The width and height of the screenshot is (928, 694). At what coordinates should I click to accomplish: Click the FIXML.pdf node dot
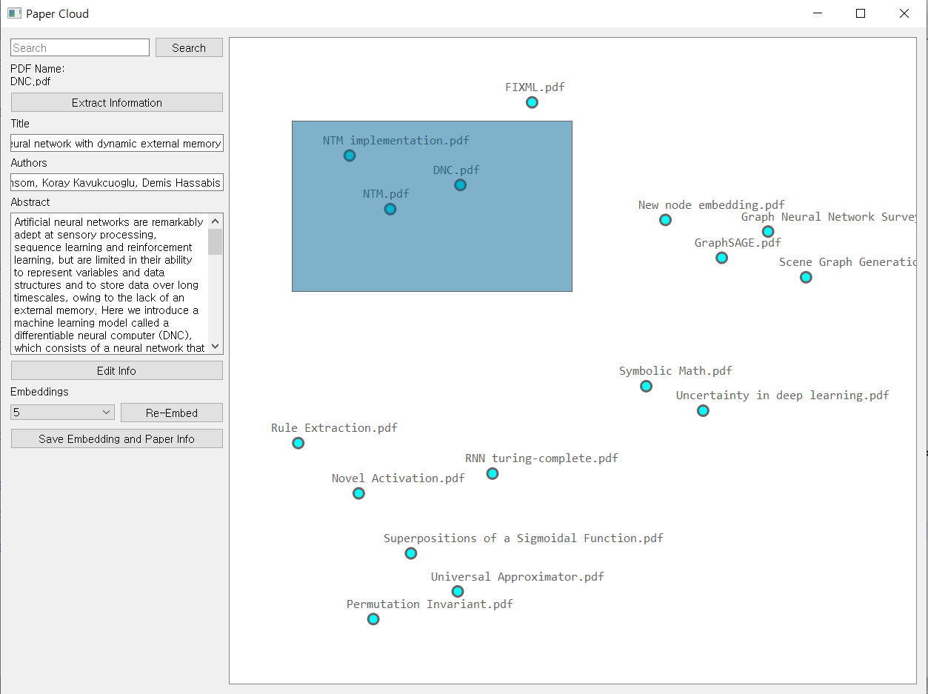[x=532, y=102]
